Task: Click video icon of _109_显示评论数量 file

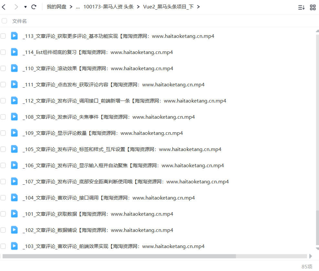Action: point(14,133)
